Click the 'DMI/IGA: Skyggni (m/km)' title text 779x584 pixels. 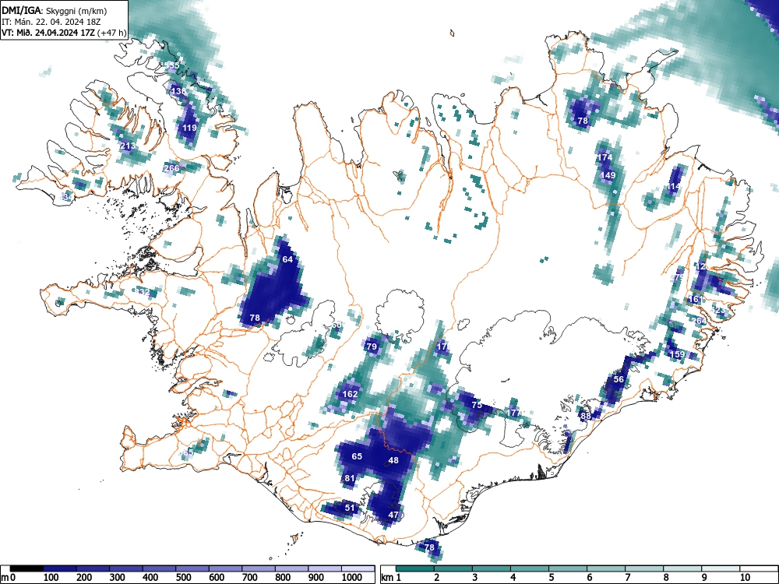[x=55, y=10]
